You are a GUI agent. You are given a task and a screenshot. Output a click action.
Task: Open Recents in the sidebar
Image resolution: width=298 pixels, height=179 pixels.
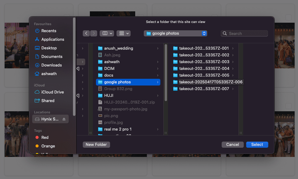pyautogui.click(x=49, y=31)
